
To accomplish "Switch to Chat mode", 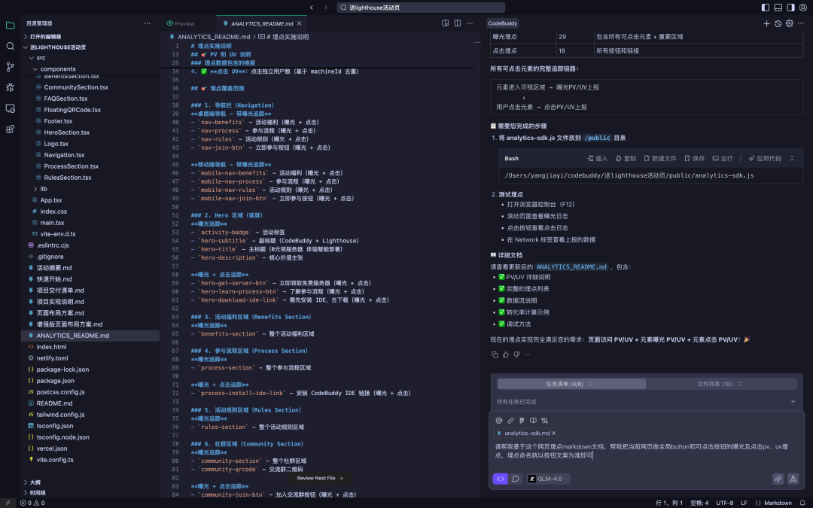I will (516, 479).
